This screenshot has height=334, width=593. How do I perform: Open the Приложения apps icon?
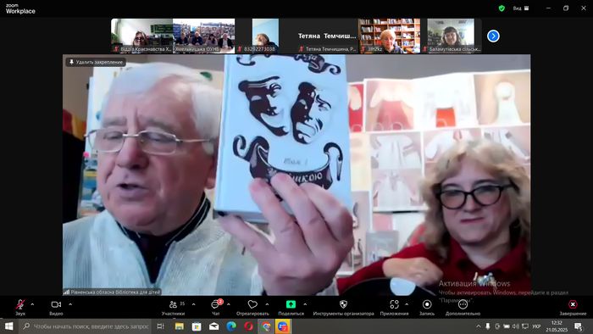(x=395, y=307)
